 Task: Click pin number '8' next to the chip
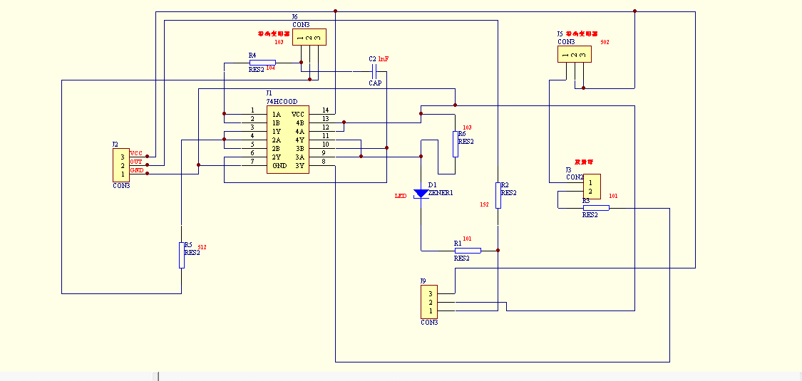[324, 162]
